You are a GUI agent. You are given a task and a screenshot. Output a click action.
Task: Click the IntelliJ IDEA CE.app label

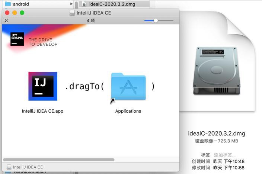42,111
